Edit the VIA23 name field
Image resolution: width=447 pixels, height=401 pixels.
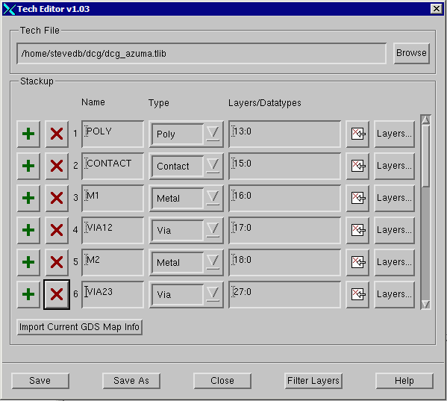(113, 294)
